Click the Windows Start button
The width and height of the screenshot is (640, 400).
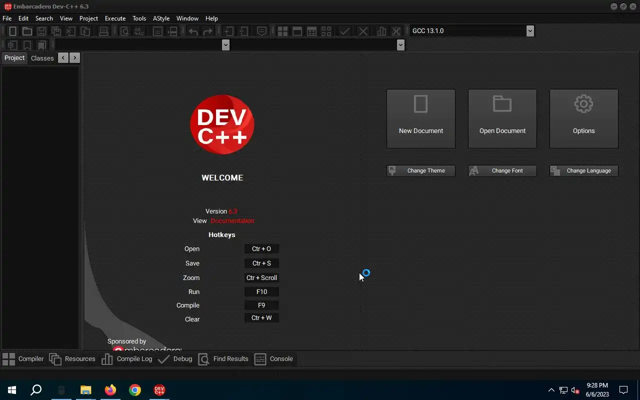[12, 390]
